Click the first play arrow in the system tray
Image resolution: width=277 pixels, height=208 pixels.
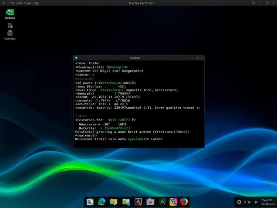(x=250, y=202)
